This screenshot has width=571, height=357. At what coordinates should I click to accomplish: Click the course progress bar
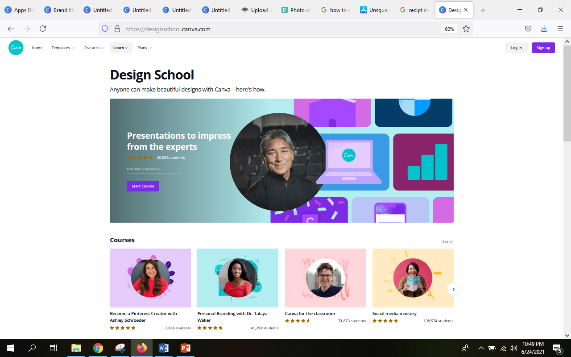pos(153,173)
